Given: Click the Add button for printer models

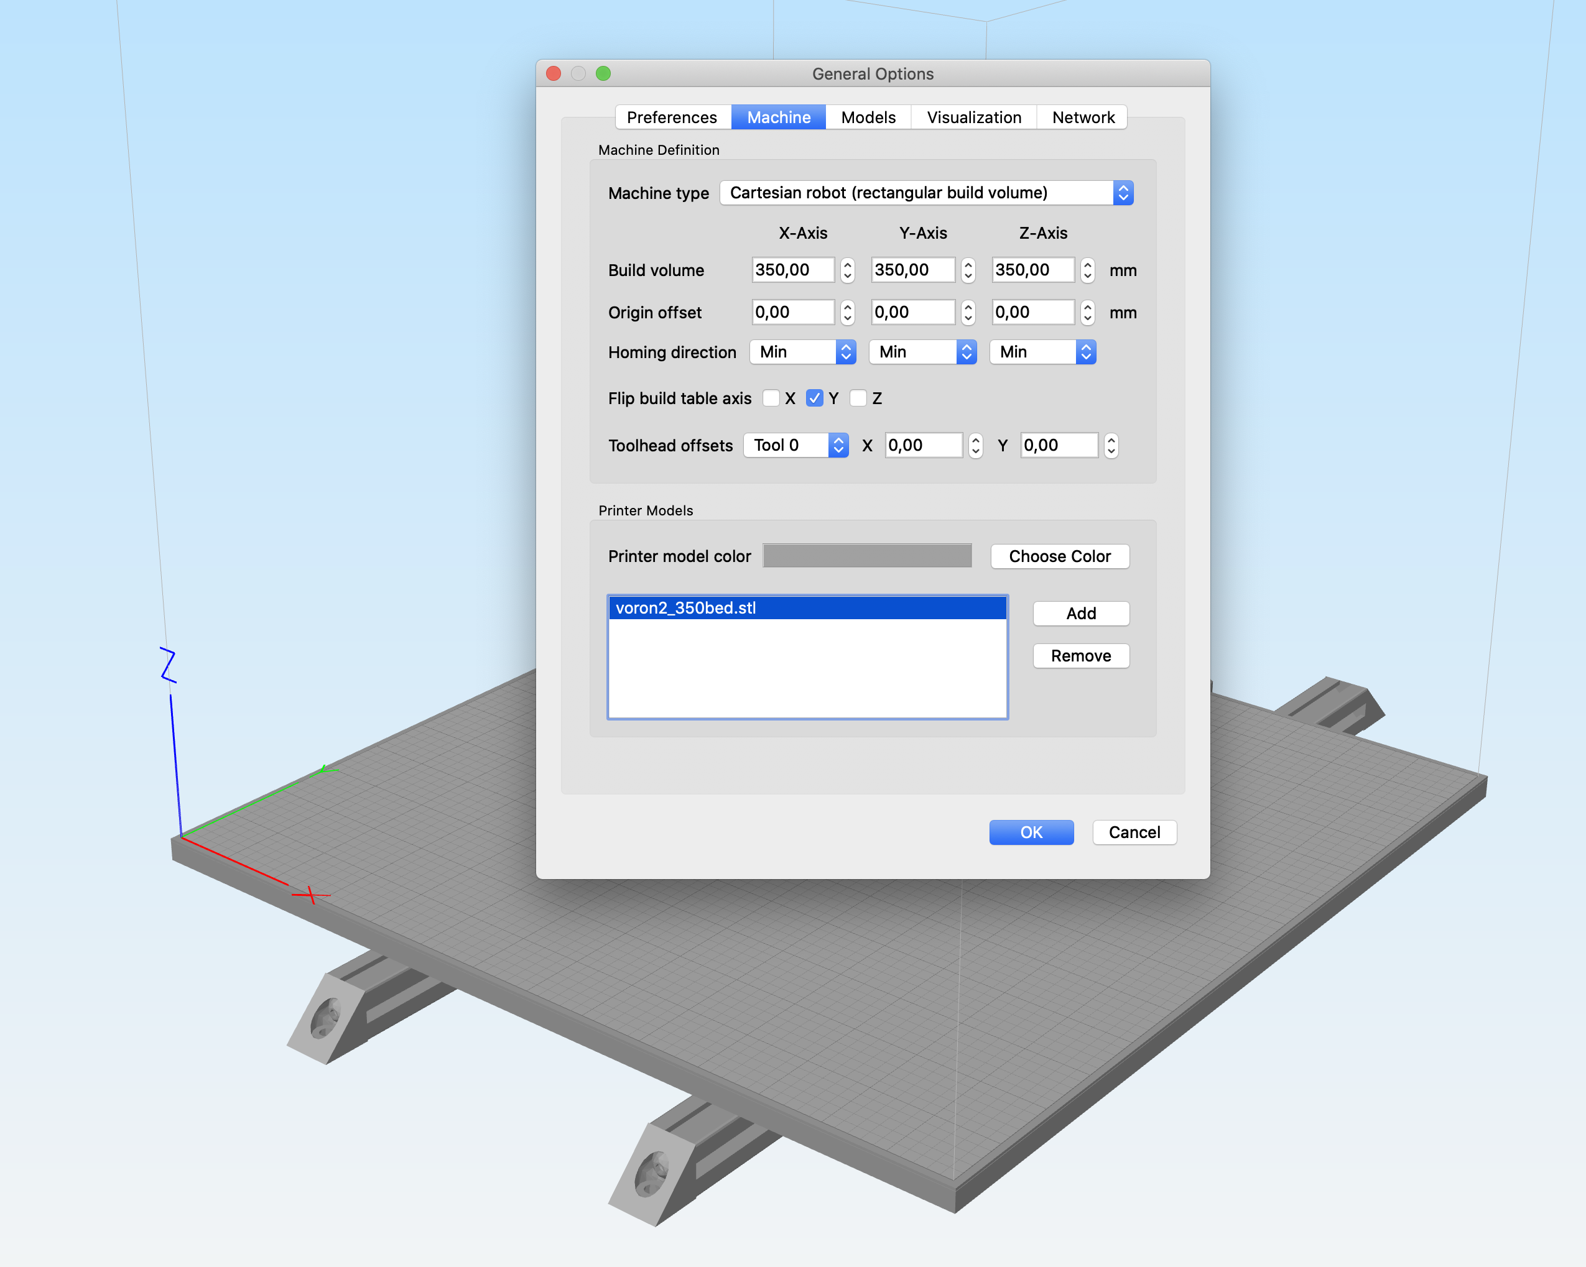Looking at the screenshot, I should click(1080, 613).
